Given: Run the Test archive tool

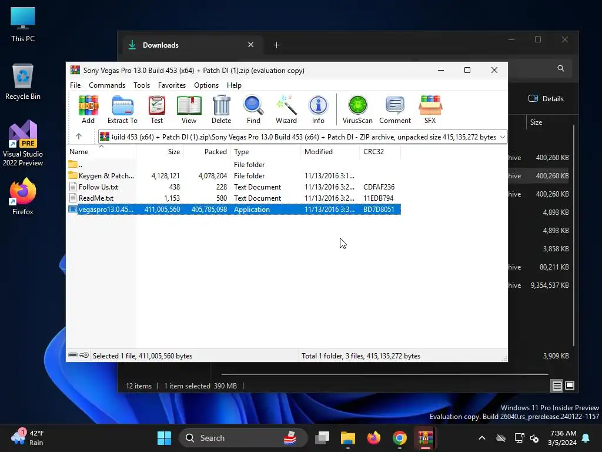Looking at the screenshot, I should [x=156, y=109].
